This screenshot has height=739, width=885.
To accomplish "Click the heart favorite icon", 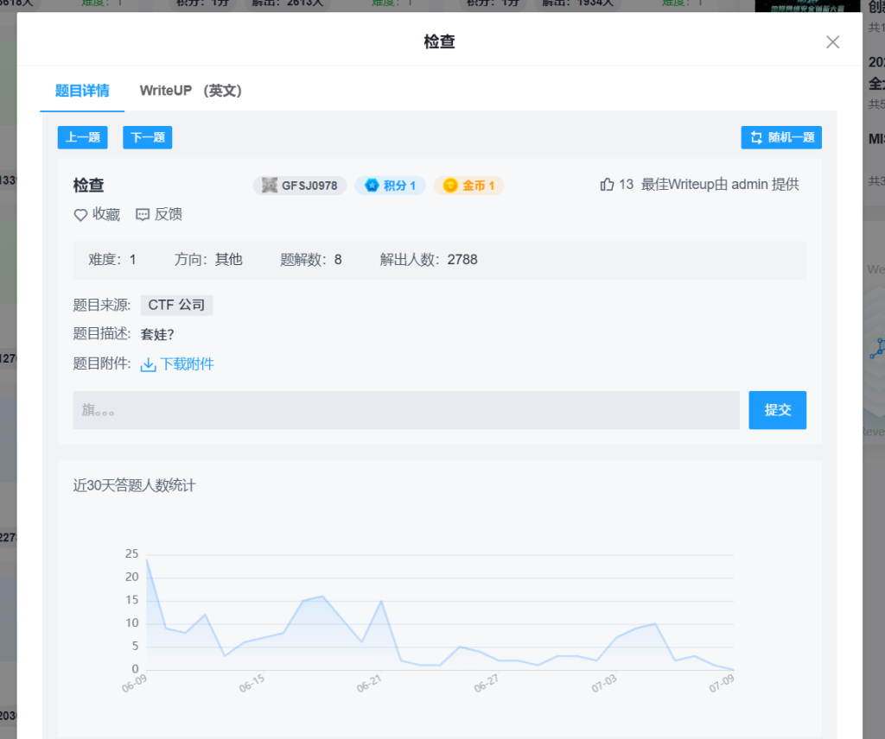I will pyautogui.click(x=80, y=215).
